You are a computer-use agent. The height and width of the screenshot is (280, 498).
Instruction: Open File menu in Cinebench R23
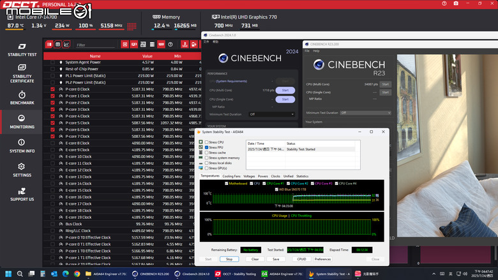coord(307,51)
